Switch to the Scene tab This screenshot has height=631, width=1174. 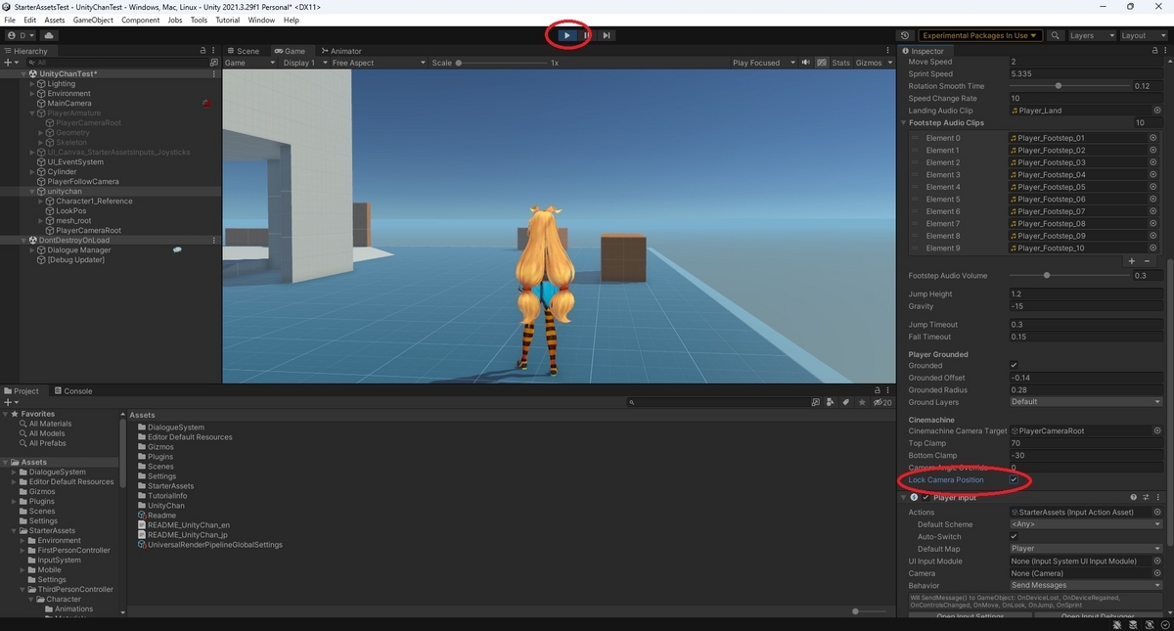248,50
